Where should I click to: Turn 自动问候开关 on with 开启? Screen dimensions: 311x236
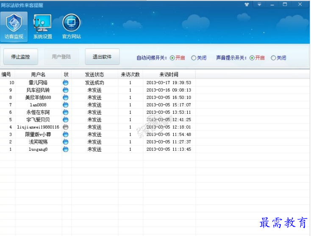pos(177,58)
